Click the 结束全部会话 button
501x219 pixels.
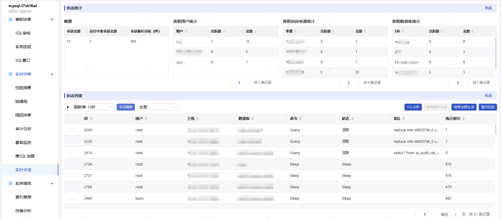click(x=463, y=107)
